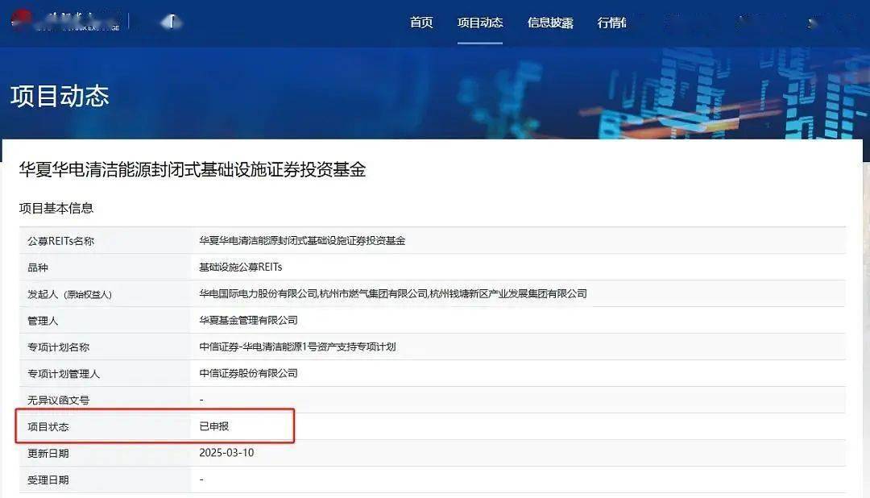Viewport: 870px width, 498px height.
Task: Click the 更新日期 label
Action: pos(48,454)
